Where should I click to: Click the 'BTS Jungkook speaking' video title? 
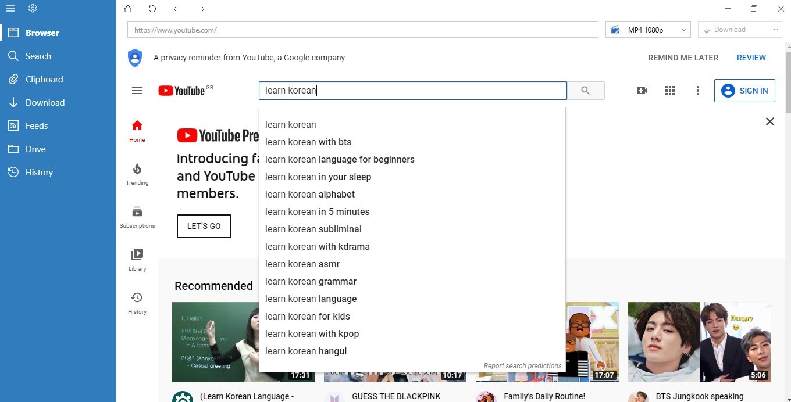(700, 396)
